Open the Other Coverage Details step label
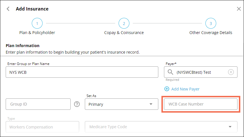Screen dimensions: 244x137 point(211,33)
